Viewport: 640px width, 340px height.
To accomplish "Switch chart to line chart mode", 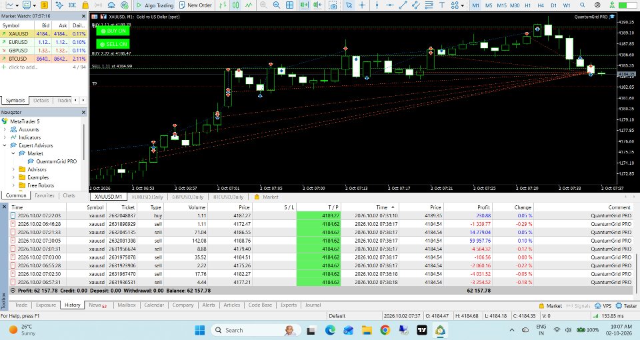I will 249,5.
